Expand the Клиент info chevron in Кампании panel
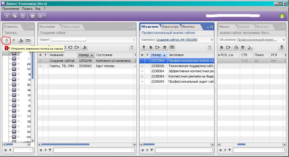289x157 pixels. pyautogui.click(x=134, y=40)
